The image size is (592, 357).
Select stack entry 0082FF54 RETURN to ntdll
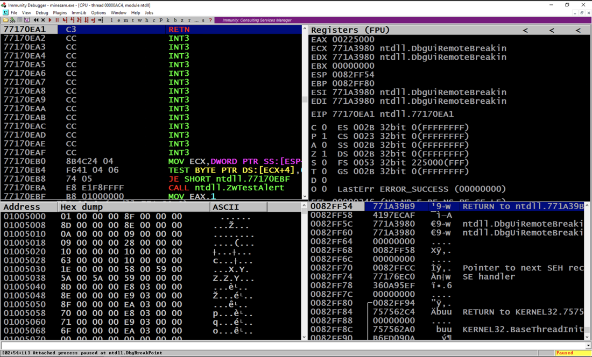coord(447,206)
